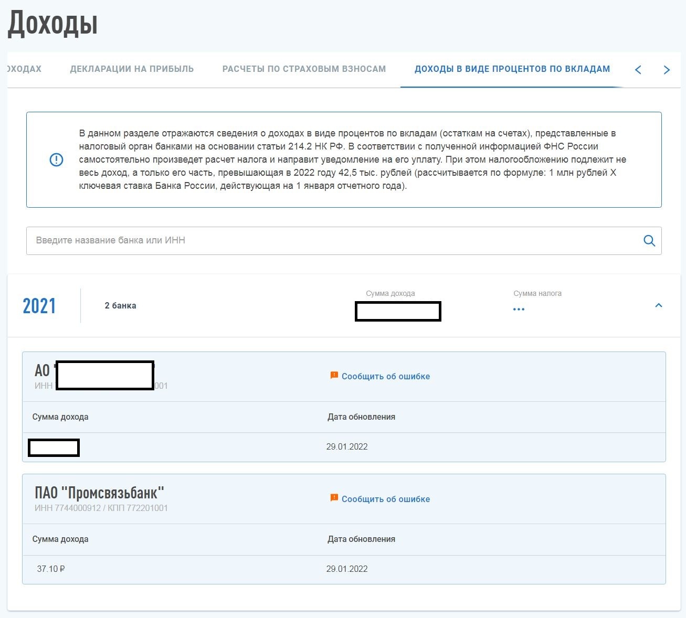Collapse the 2021 section chevron
686x618 pixels.
pos(659,305)
